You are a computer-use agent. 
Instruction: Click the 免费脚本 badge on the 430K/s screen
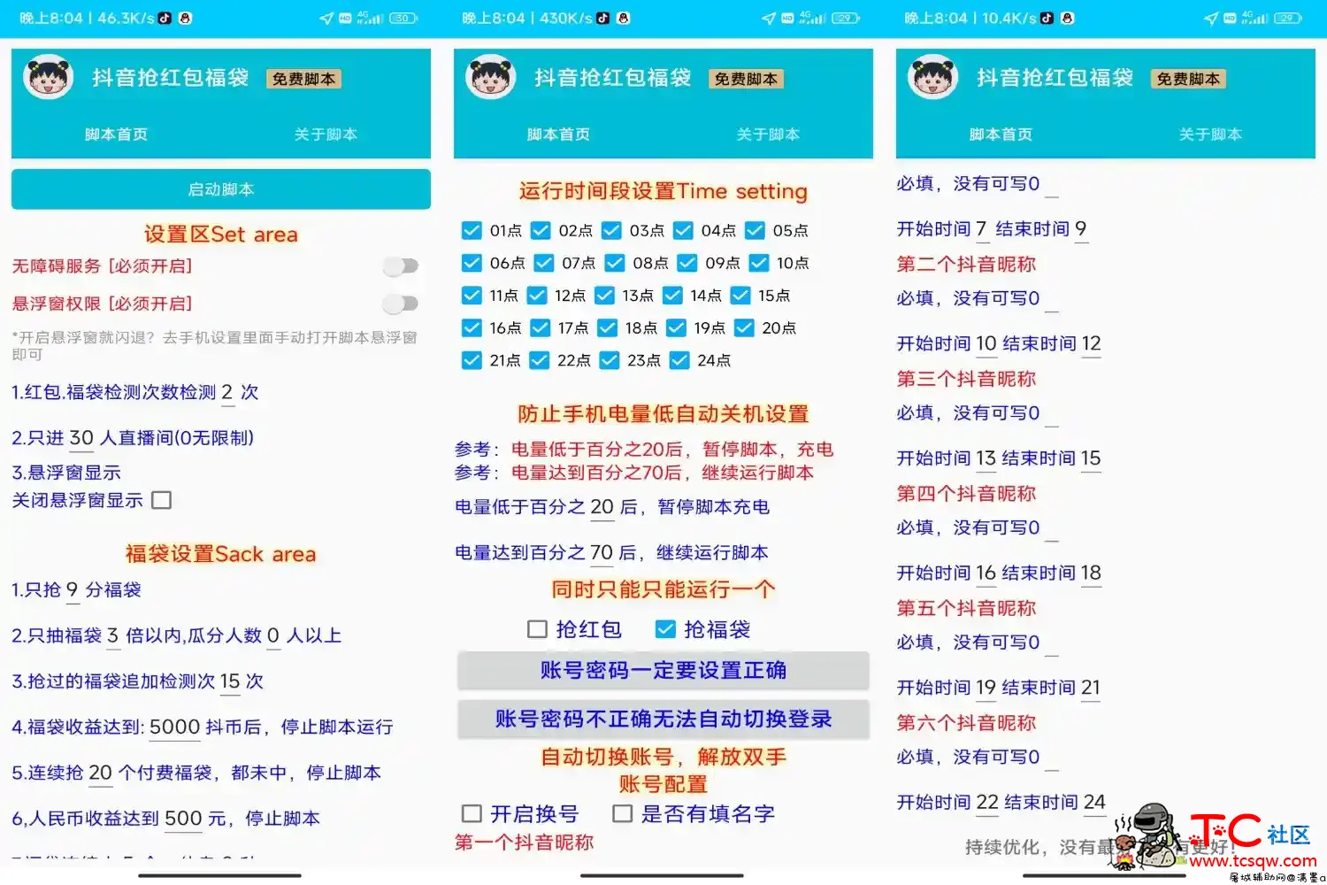coord(746,79)
